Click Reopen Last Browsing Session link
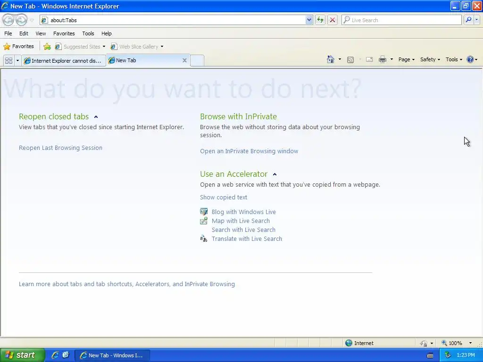The width and height of the screenshot is (483, 362). click(x=60, y=148)
